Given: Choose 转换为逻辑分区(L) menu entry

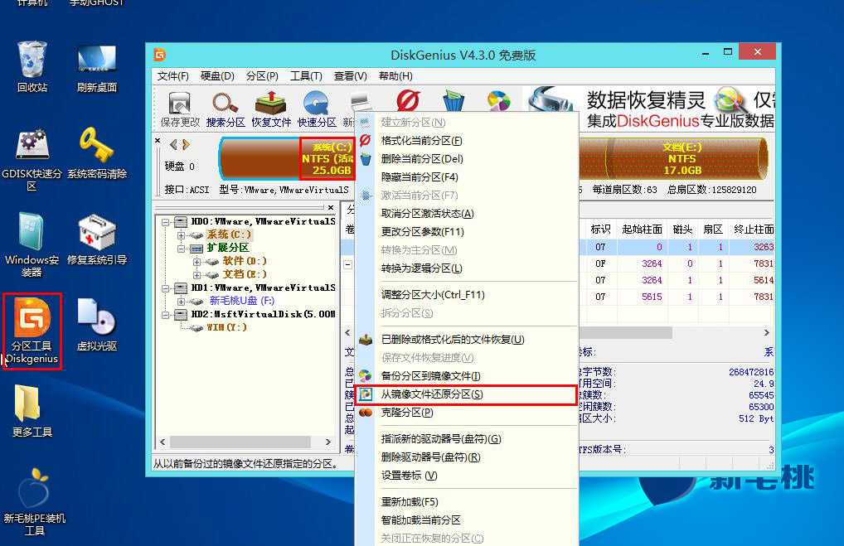Looking at the screenshot, I should click(466, 268).
